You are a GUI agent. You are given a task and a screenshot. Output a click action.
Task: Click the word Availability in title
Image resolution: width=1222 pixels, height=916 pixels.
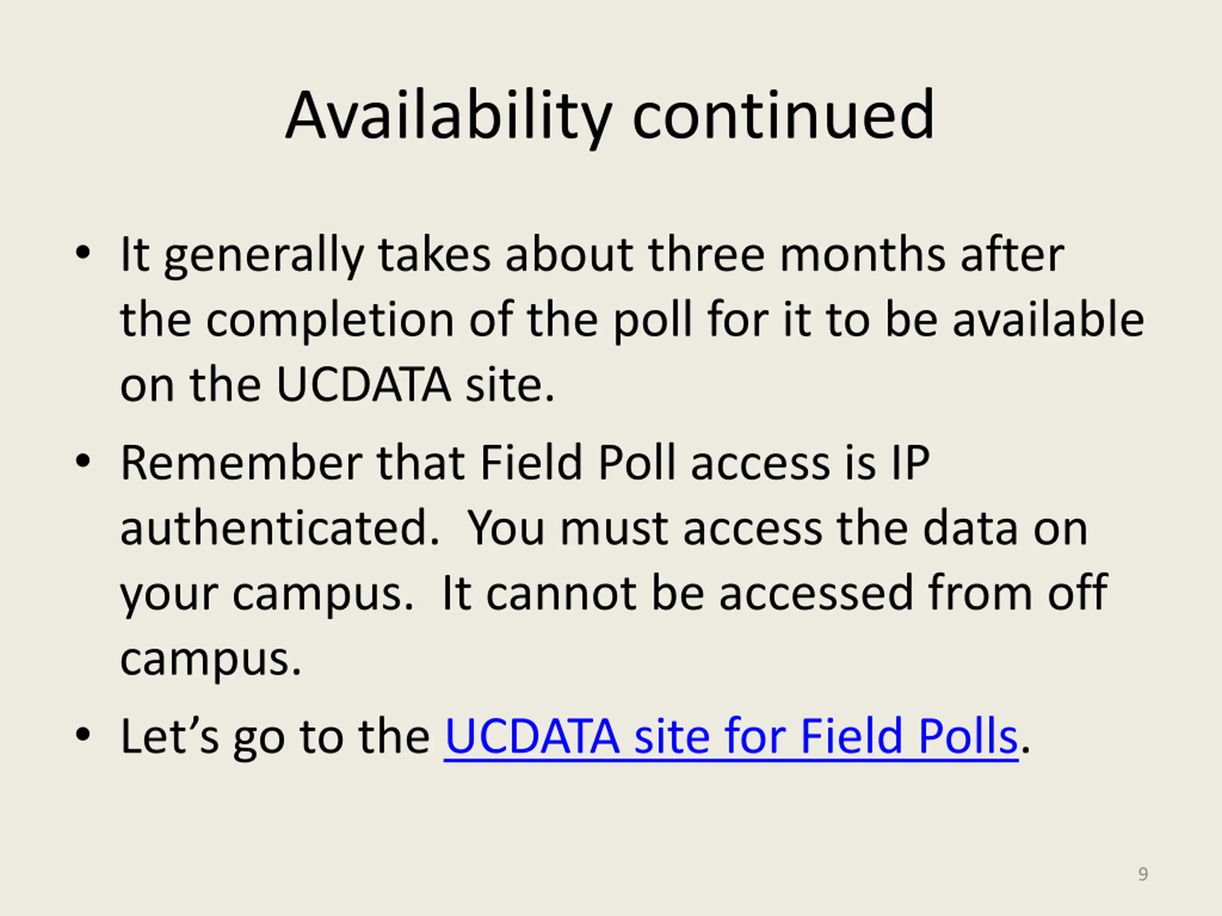point(449,116)
